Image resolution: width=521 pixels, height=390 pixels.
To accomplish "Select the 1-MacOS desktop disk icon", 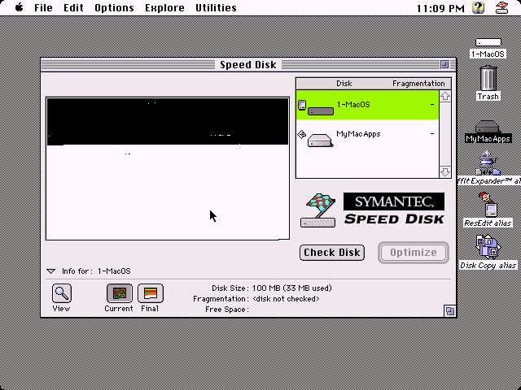I will [488, 43].
